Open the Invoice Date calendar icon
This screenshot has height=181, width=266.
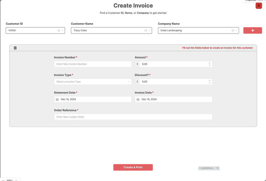click(x=138, y=99)
